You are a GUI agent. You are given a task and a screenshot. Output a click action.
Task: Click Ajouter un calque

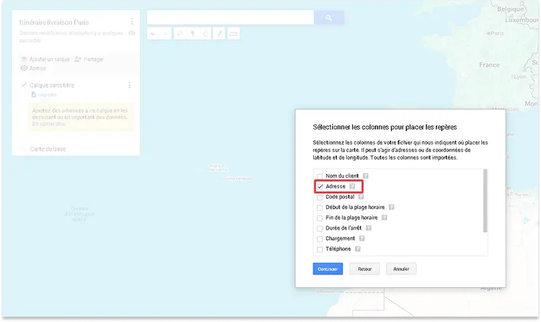pyautogui.click(x=46, y=60)
